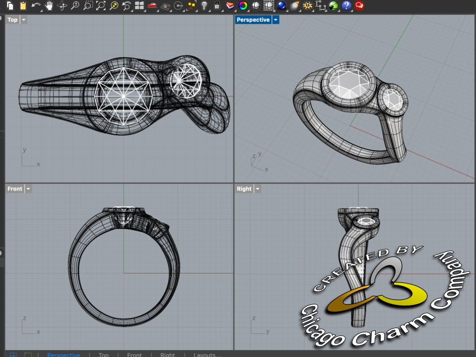Toggle single viewport button in bottom bar
The height and width of the screenshot is (357, 476).
click(x=28, y=355)
